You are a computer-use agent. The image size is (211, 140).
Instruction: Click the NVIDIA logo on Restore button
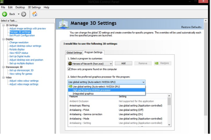pyautogui.click(x=156, y=63)
